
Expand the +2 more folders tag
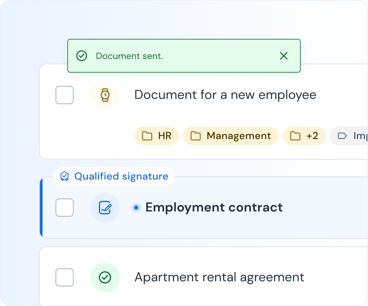304,136
